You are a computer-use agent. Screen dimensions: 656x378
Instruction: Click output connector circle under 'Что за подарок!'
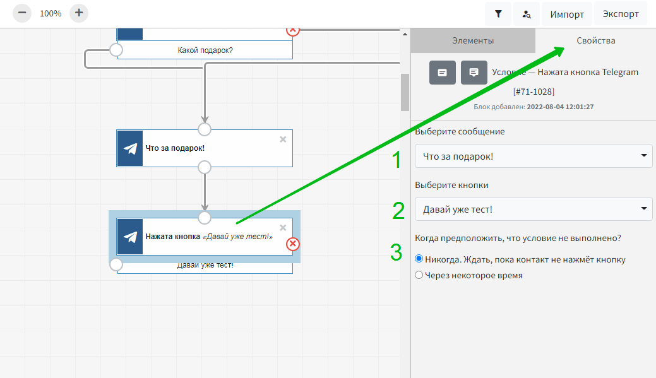click(x=205, y=167)
